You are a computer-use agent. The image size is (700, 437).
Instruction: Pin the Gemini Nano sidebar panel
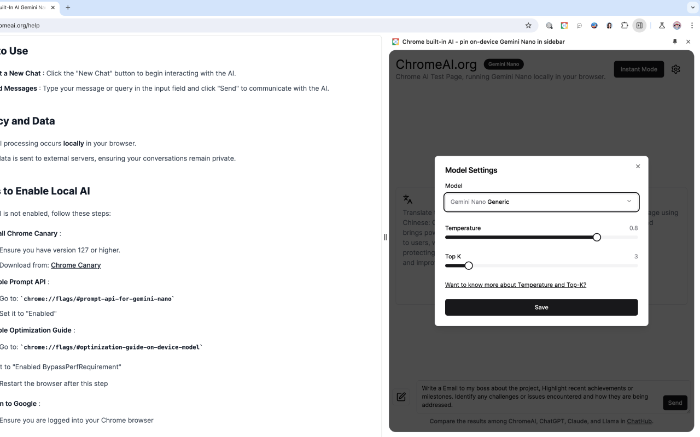point(674,42)
